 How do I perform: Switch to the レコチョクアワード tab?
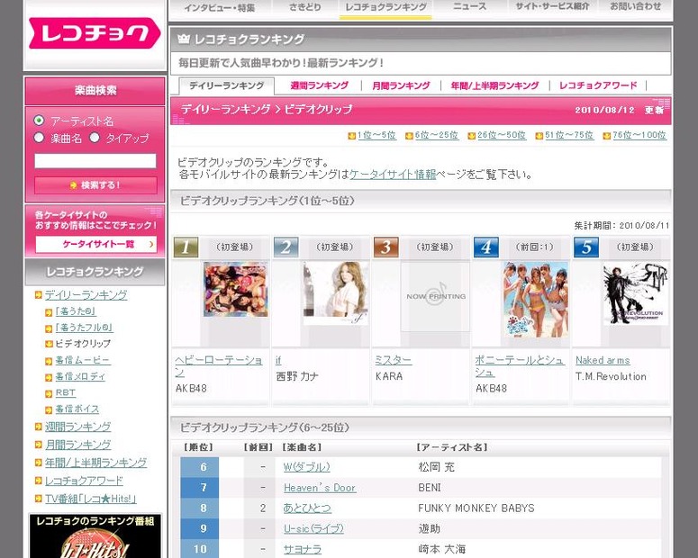click(x=598, y=85)
